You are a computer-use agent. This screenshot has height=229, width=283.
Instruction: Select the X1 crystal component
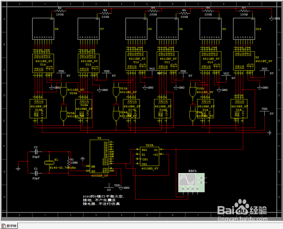pos(49,163)
